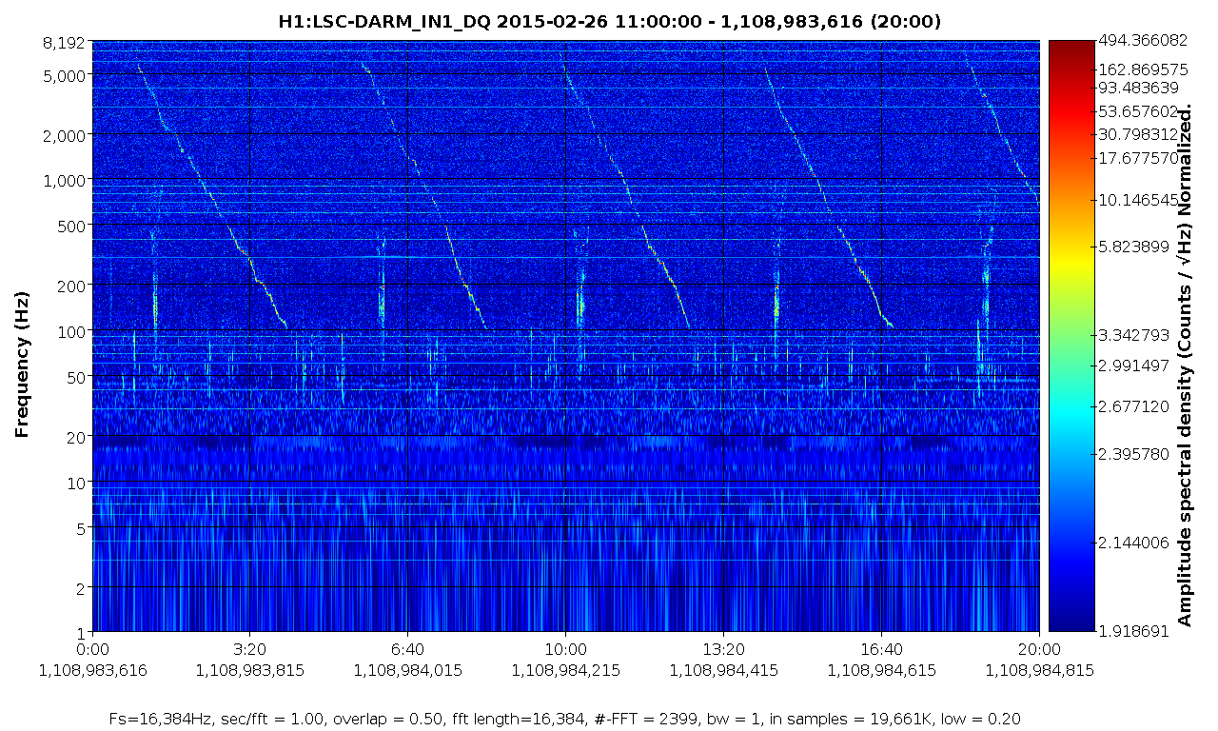
Task: Click the 2.144006 colorbar value
Action: (x=1134, y=543)
